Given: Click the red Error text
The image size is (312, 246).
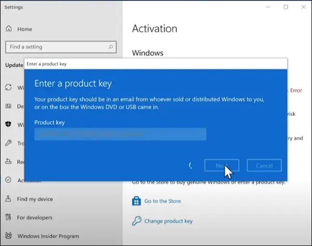Looking at the screenshot, I should pyautogui.click(x=296, y=90).
